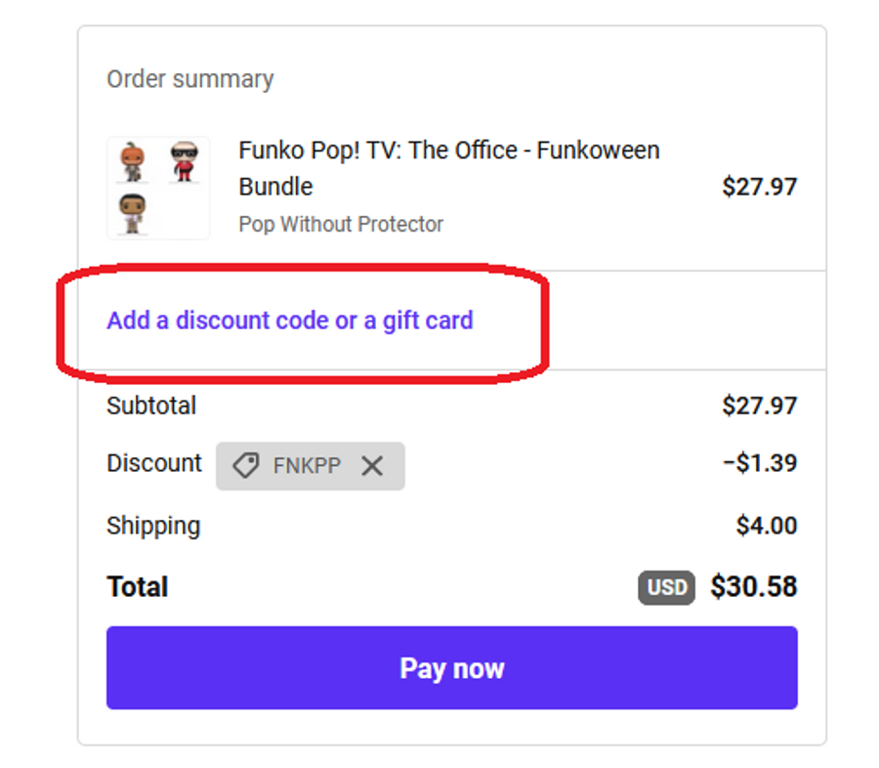Click the pumpkin-head Funko figure image
Screen dimensions: 879x768
pos(132,161)
